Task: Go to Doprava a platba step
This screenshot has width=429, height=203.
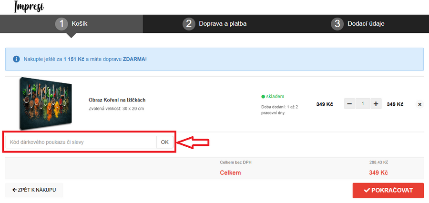Action: [x=214, y=24]
